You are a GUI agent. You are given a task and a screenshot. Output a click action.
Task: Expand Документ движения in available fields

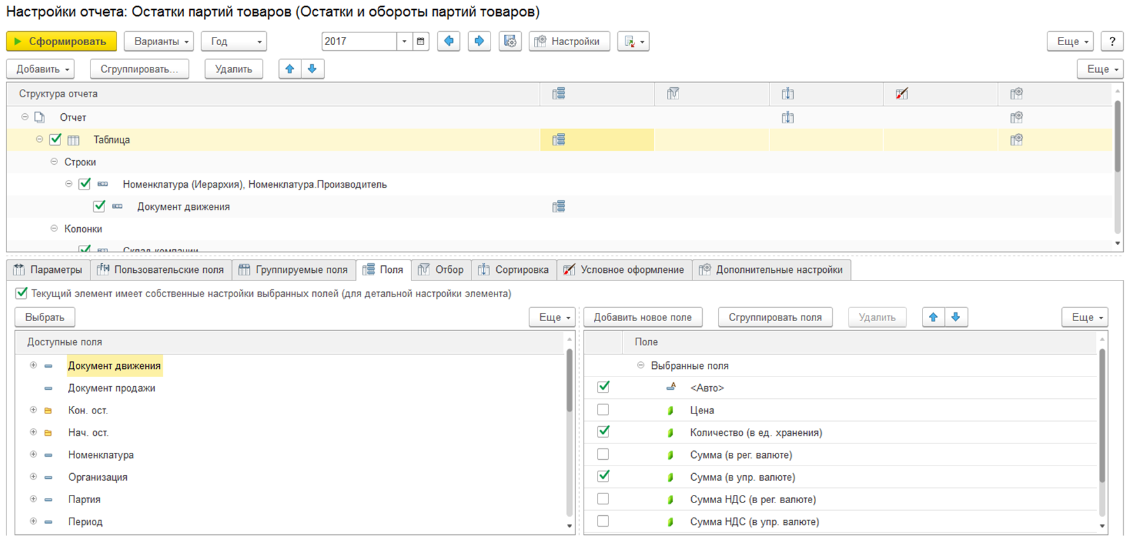coord(33,365)
